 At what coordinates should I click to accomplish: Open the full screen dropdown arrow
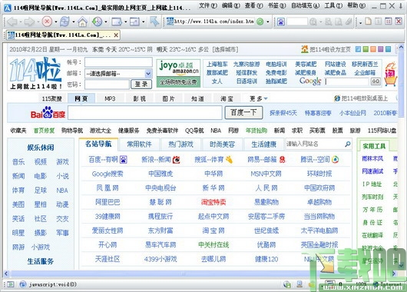coord(144,22)
